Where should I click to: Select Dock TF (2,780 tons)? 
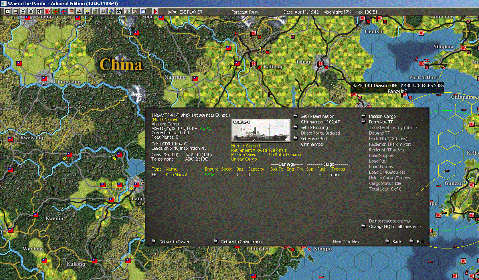click(x=388, y=139)
